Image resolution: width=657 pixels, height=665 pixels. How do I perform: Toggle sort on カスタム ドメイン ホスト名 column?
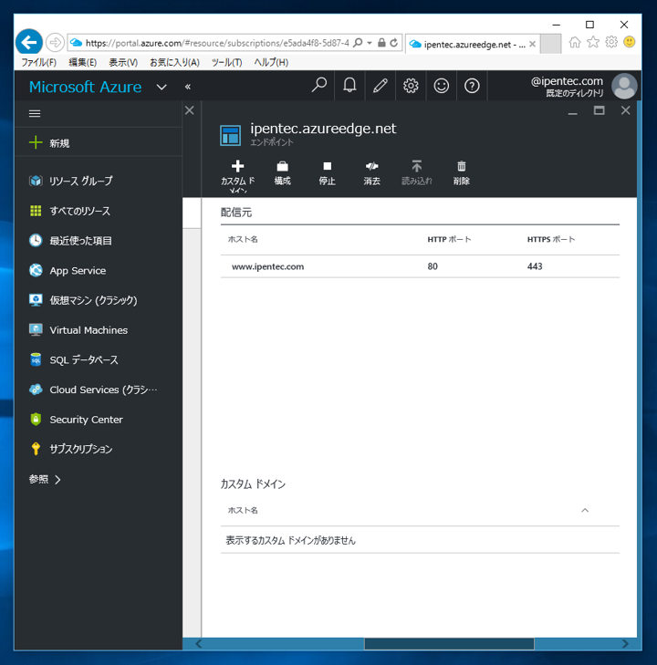(585, 510)
